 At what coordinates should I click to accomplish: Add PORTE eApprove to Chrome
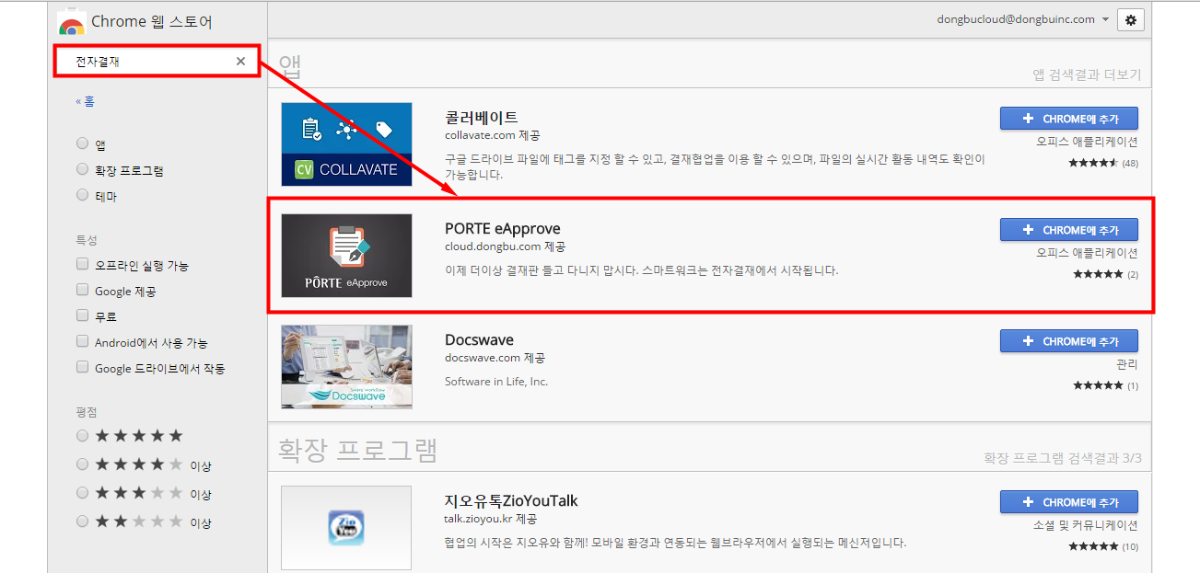(x=1069, y=230)
